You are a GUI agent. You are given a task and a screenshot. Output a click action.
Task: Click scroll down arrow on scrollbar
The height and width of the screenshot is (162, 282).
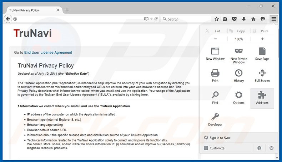(x=277, y=158)
